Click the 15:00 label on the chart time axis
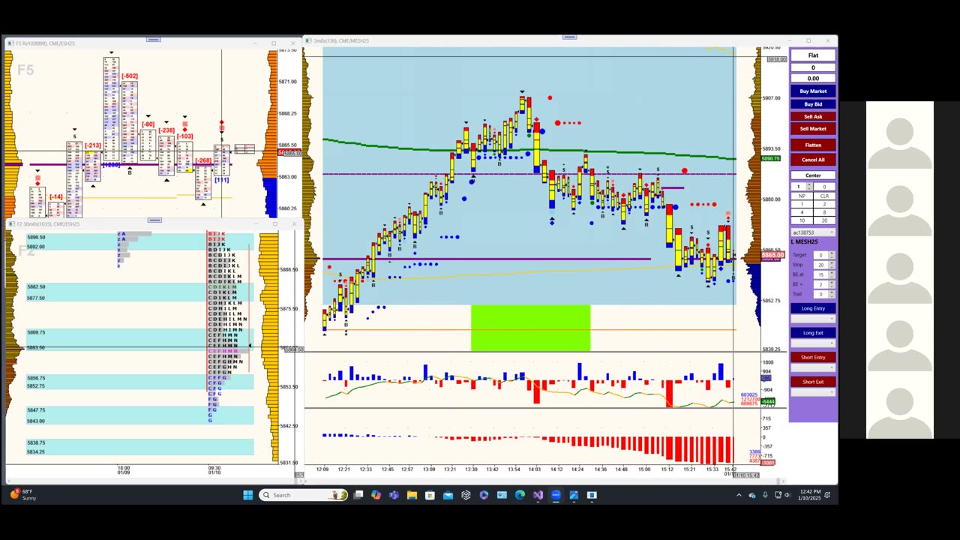Image resolution: width=960 pixels, height=540 pixels. click(x=644, y=469)
